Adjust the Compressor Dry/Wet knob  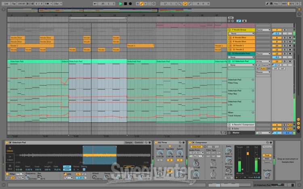tap(267, 174)
